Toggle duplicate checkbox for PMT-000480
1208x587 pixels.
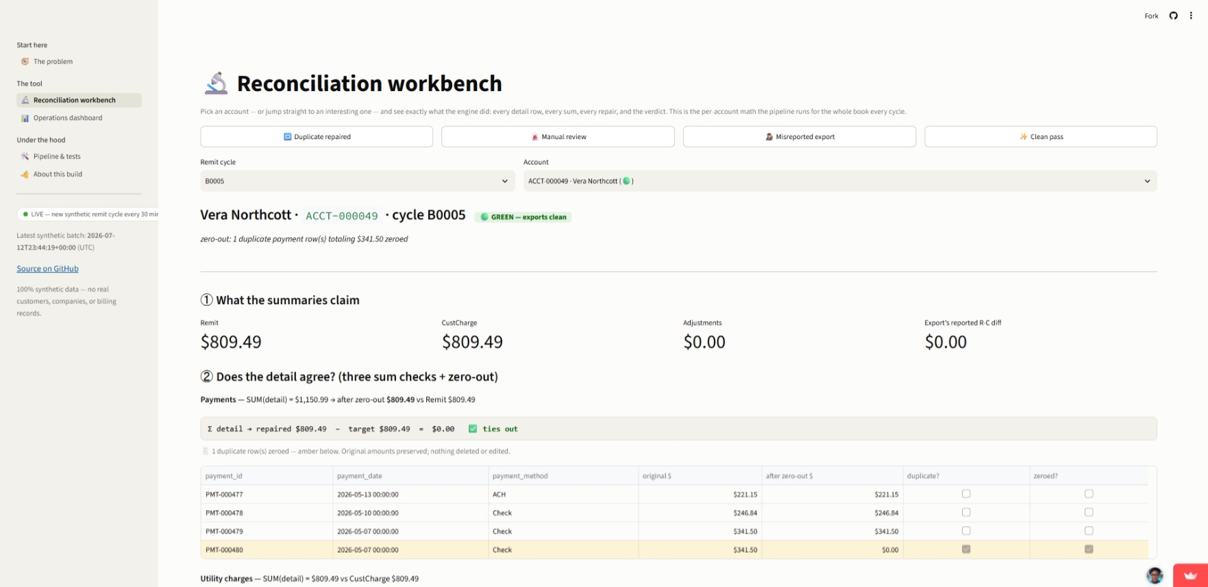tap(966, 549)
